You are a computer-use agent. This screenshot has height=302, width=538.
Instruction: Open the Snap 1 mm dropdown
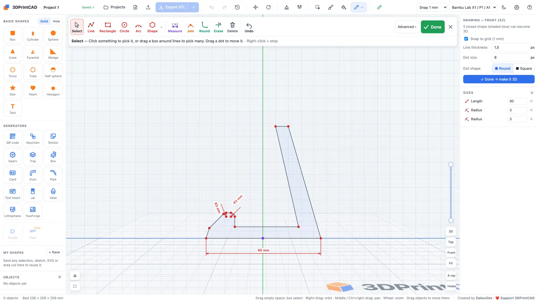[432, 7]
